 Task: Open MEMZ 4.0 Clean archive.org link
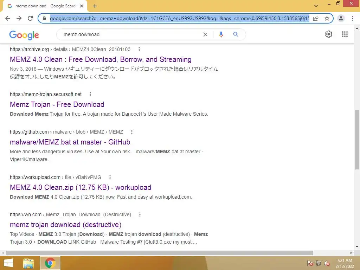tap(101, 59)
